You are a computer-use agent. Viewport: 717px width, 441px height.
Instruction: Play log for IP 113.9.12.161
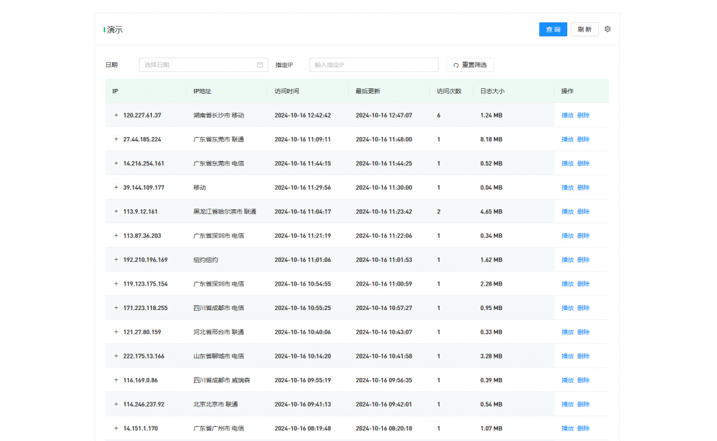[567, 211]
